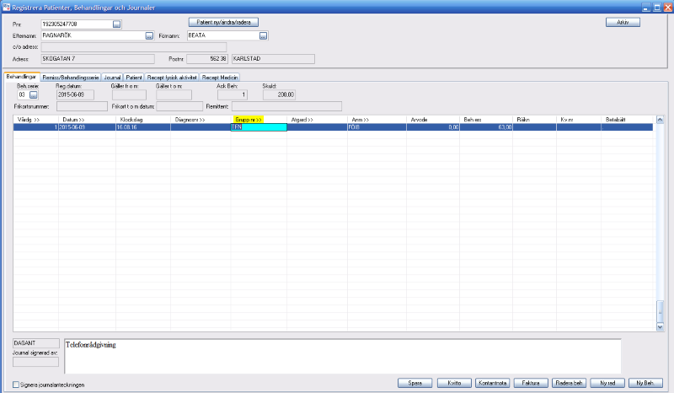
Task: Select the date cell 2015-06-09 in the row
Action: (x=87, y=127)
